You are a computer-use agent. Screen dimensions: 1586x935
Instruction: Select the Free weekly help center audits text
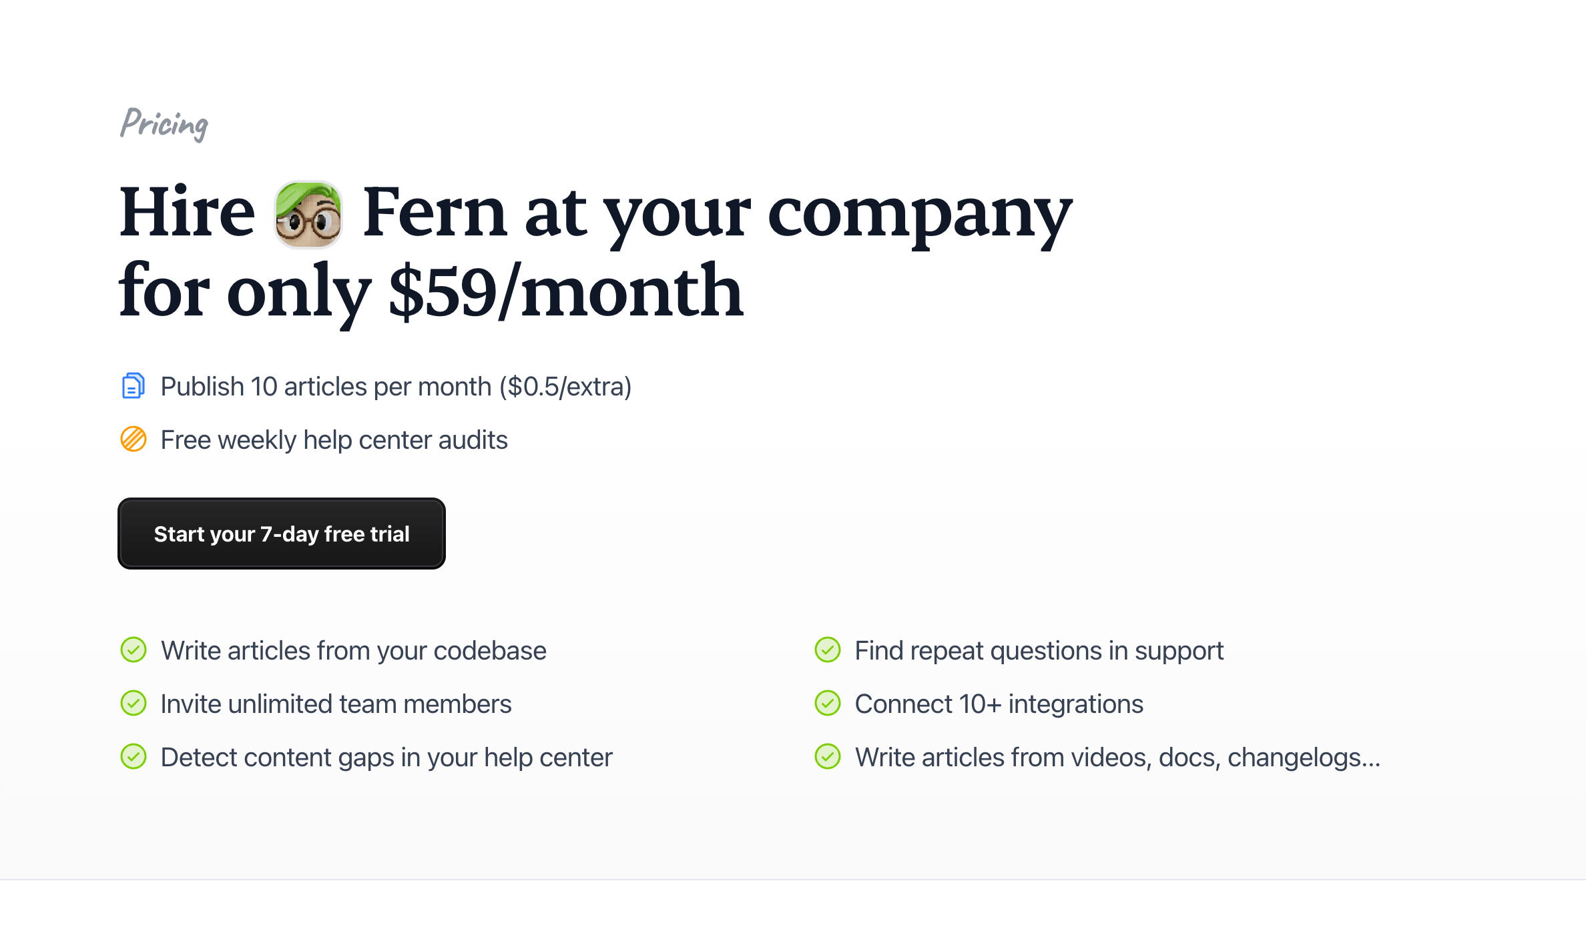click(334, 440)
